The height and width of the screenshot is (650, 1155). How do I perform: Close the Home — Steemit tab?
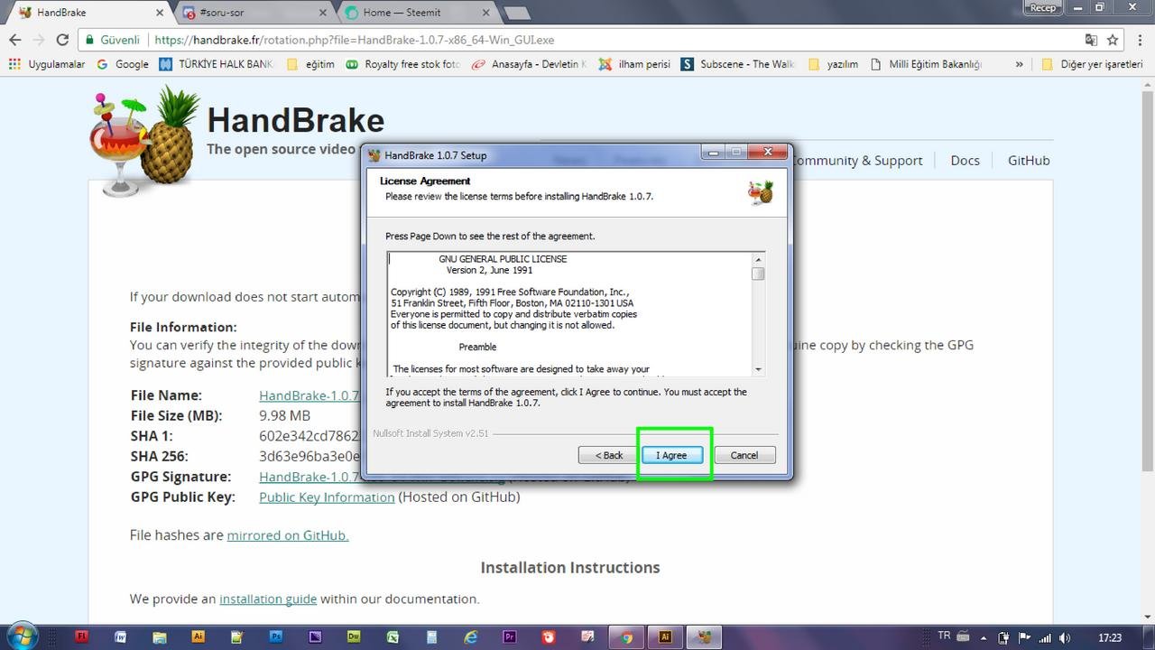coord(485,13)
